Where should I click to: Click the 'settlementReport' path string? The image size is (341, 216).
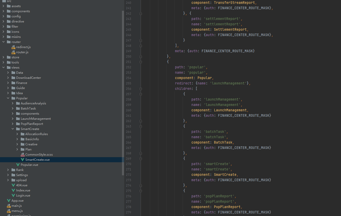[222, 19]
